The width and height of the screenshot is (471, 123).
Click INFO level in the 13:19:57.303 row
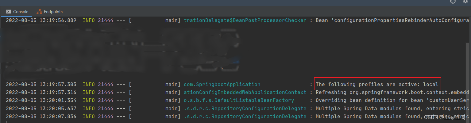tap(89, 84)
